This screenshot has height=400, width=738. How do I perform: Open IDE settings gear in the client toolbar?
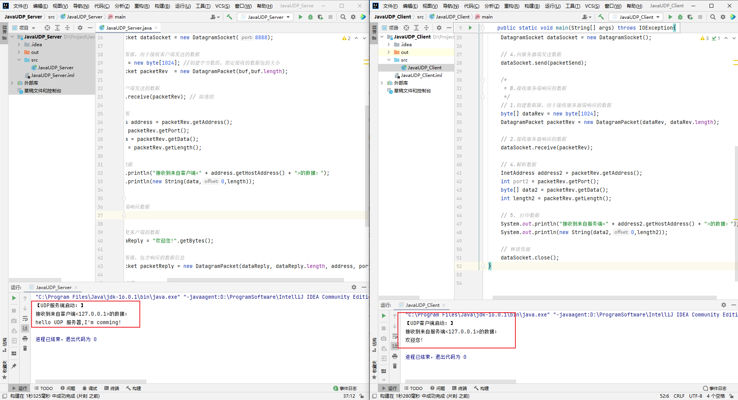723,17
